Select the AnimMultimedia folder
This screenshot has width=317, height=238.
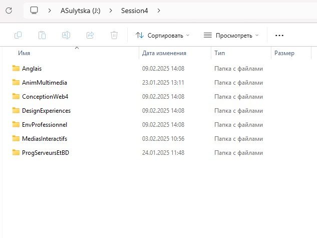[44, 83]
